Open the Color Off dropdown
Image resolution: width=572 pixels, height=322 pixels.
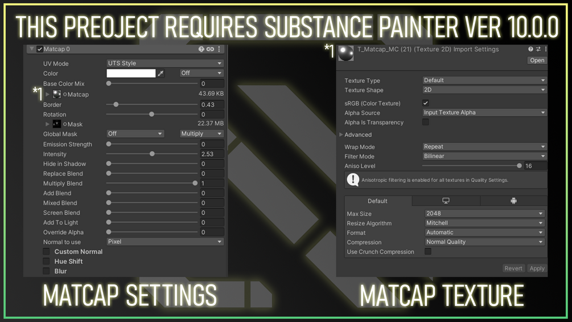(x=201, y=73)
